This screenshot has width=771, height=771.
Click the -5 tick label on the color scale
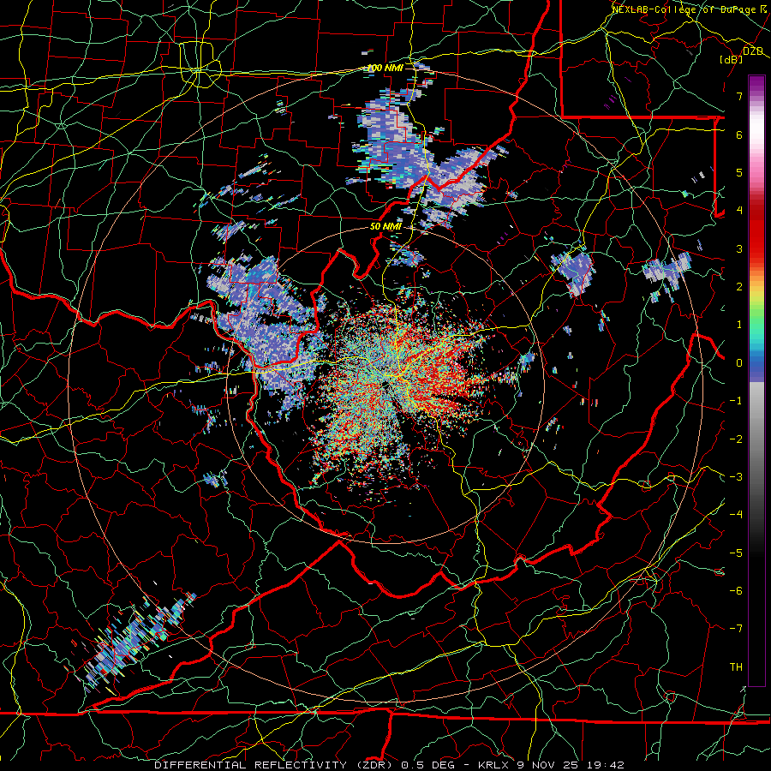coord(736,553)
